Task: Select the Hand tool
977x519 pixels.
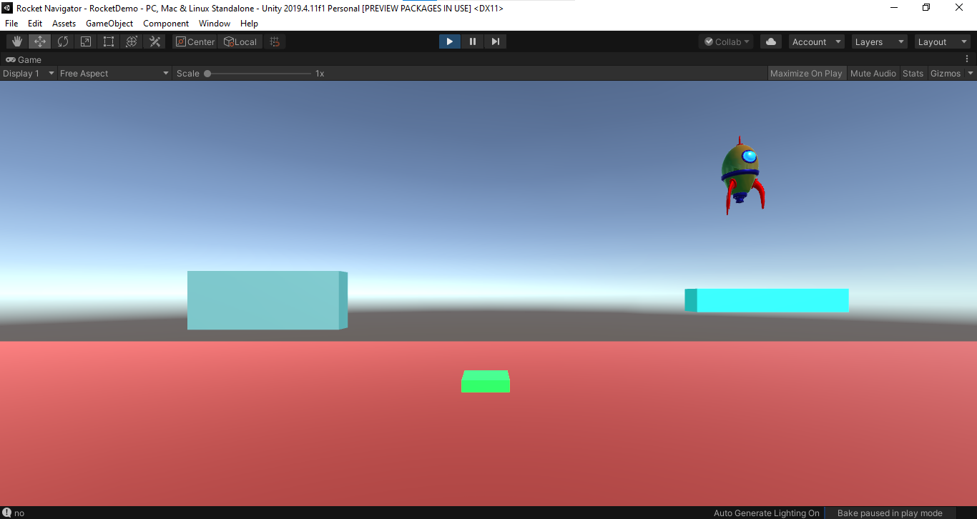Action: [17, 41]
